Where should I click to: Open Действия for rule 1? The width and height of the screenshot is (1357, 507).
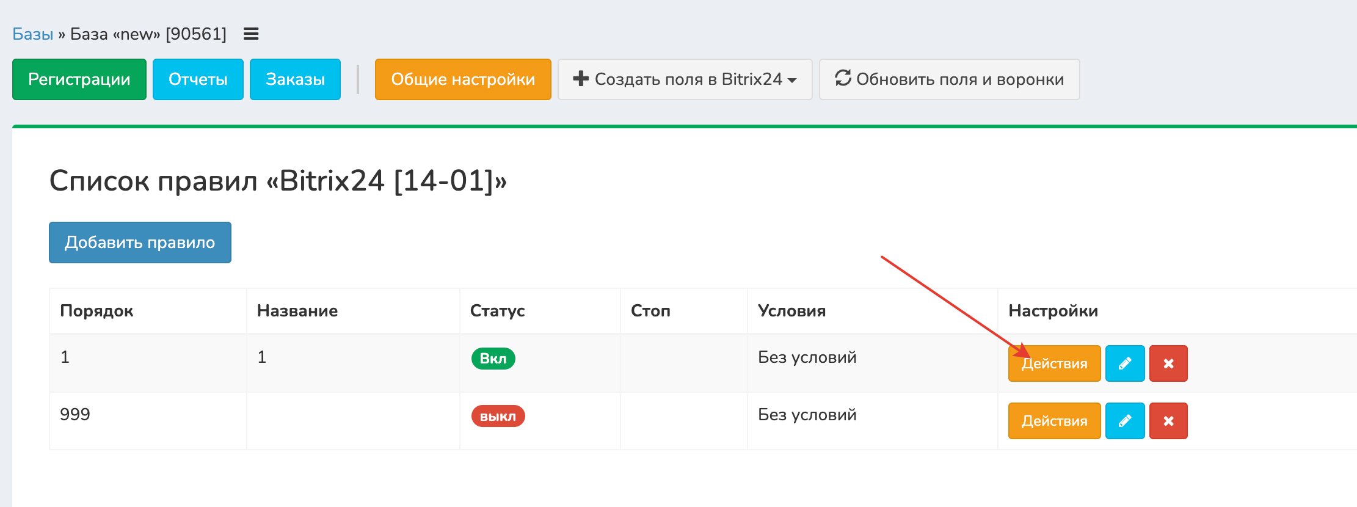[1054, 363]
